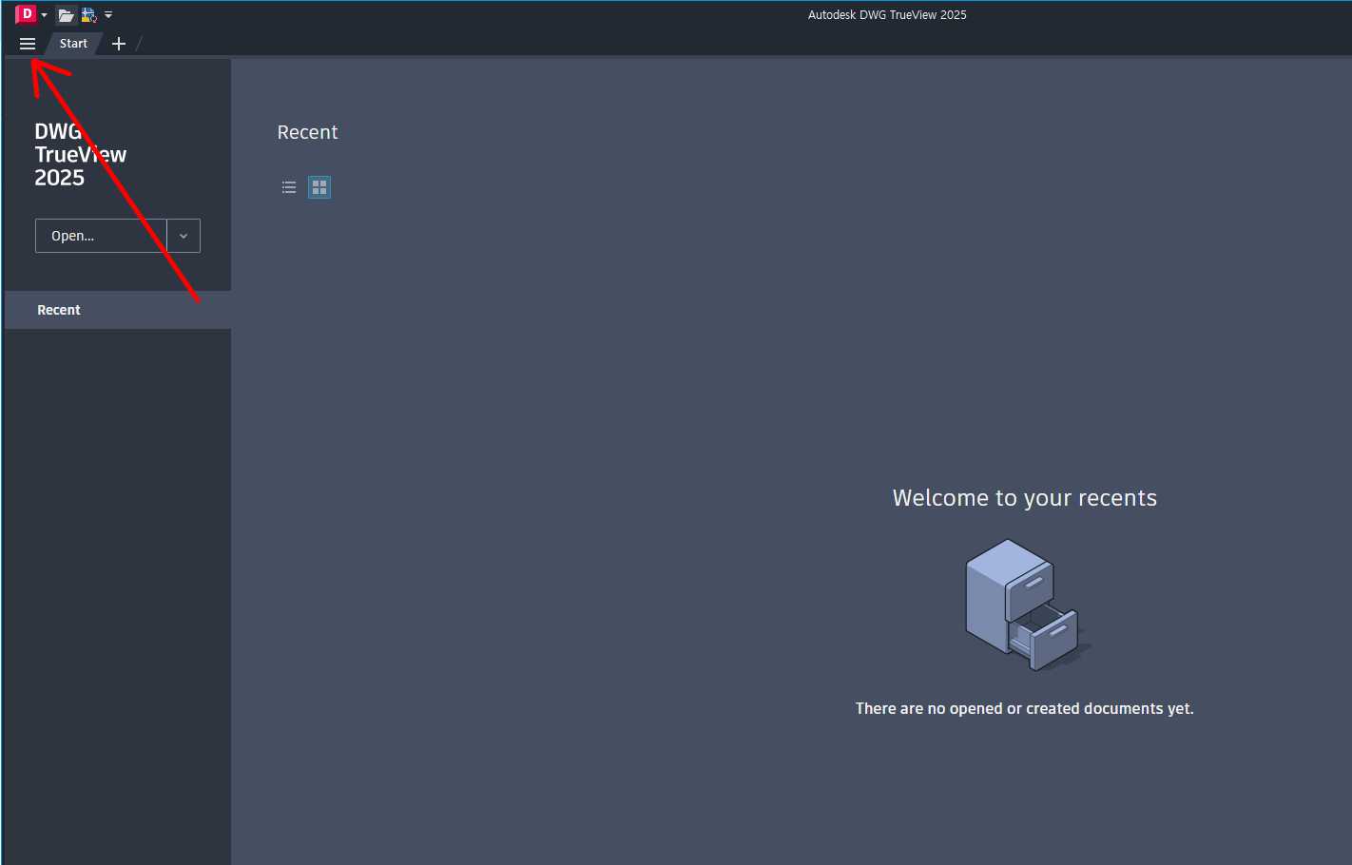Image resolution: width=1352 pixels, height=865 pixels.
Task: Select Recent in the left sidebar
Action: [118, 310]
